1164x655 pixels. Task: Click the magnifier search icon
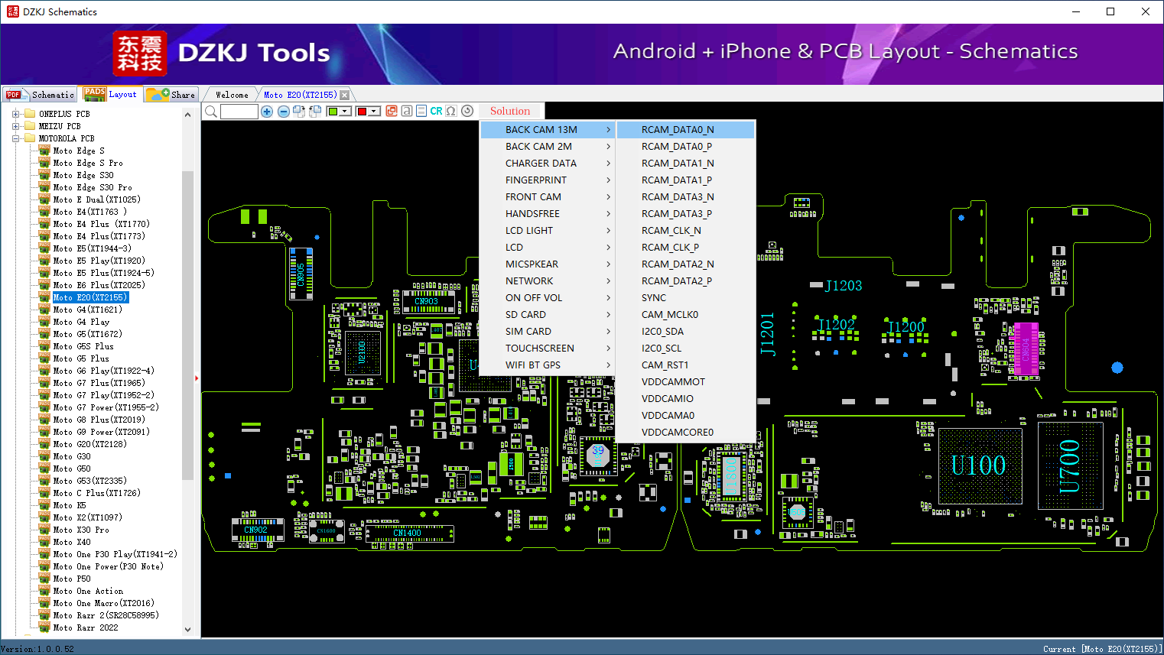pos(211,112)
